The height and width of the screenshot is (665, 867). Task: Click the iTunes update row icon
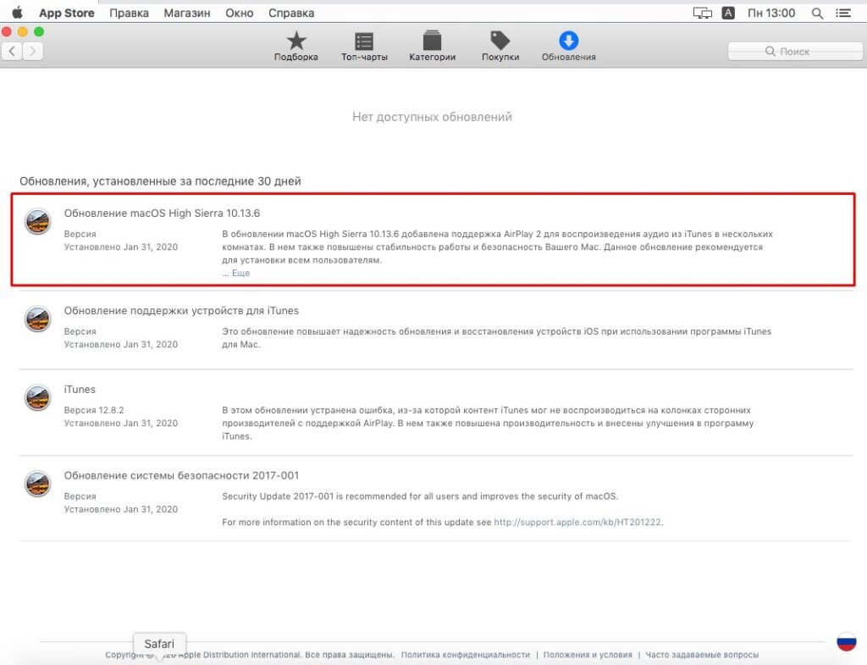tap(37, 397)
